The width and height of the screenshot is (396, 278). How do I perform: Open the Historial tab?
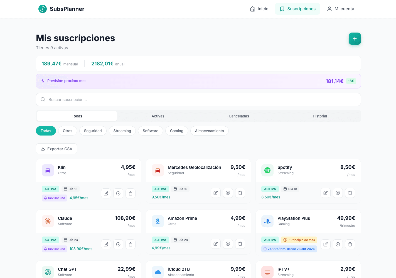320,116
